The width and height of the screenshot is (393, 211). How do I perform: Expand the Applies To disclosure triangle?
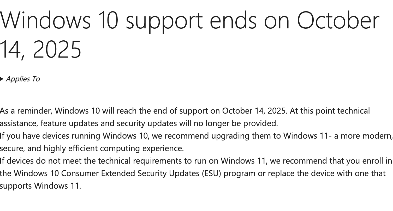tap(2, 79)
